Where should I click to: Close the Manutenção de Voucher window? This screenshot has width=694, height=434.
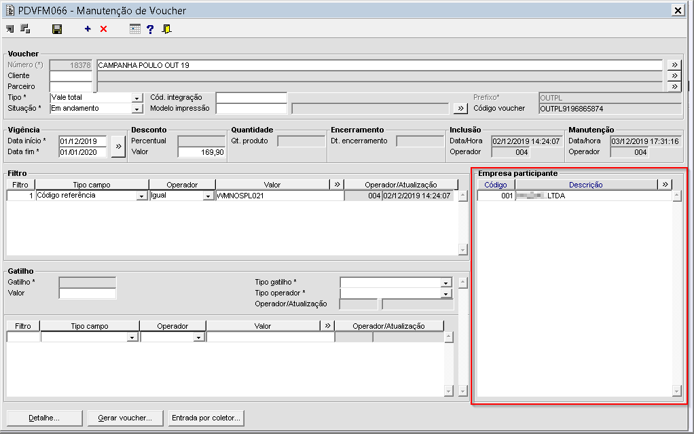(677, 10)
